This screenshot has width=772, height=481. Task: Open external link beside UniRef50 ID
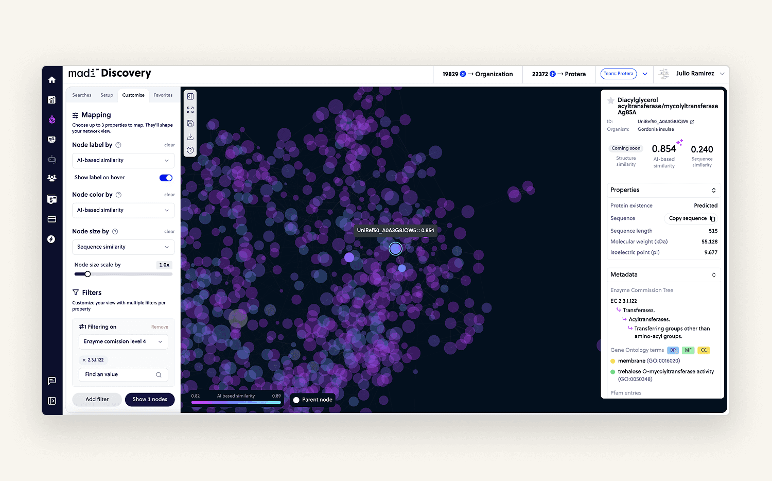tap(692, 122)
